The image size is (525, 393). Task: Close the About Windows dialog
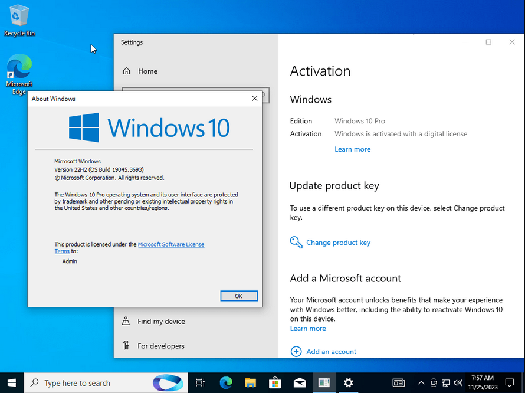coord(254,99)
